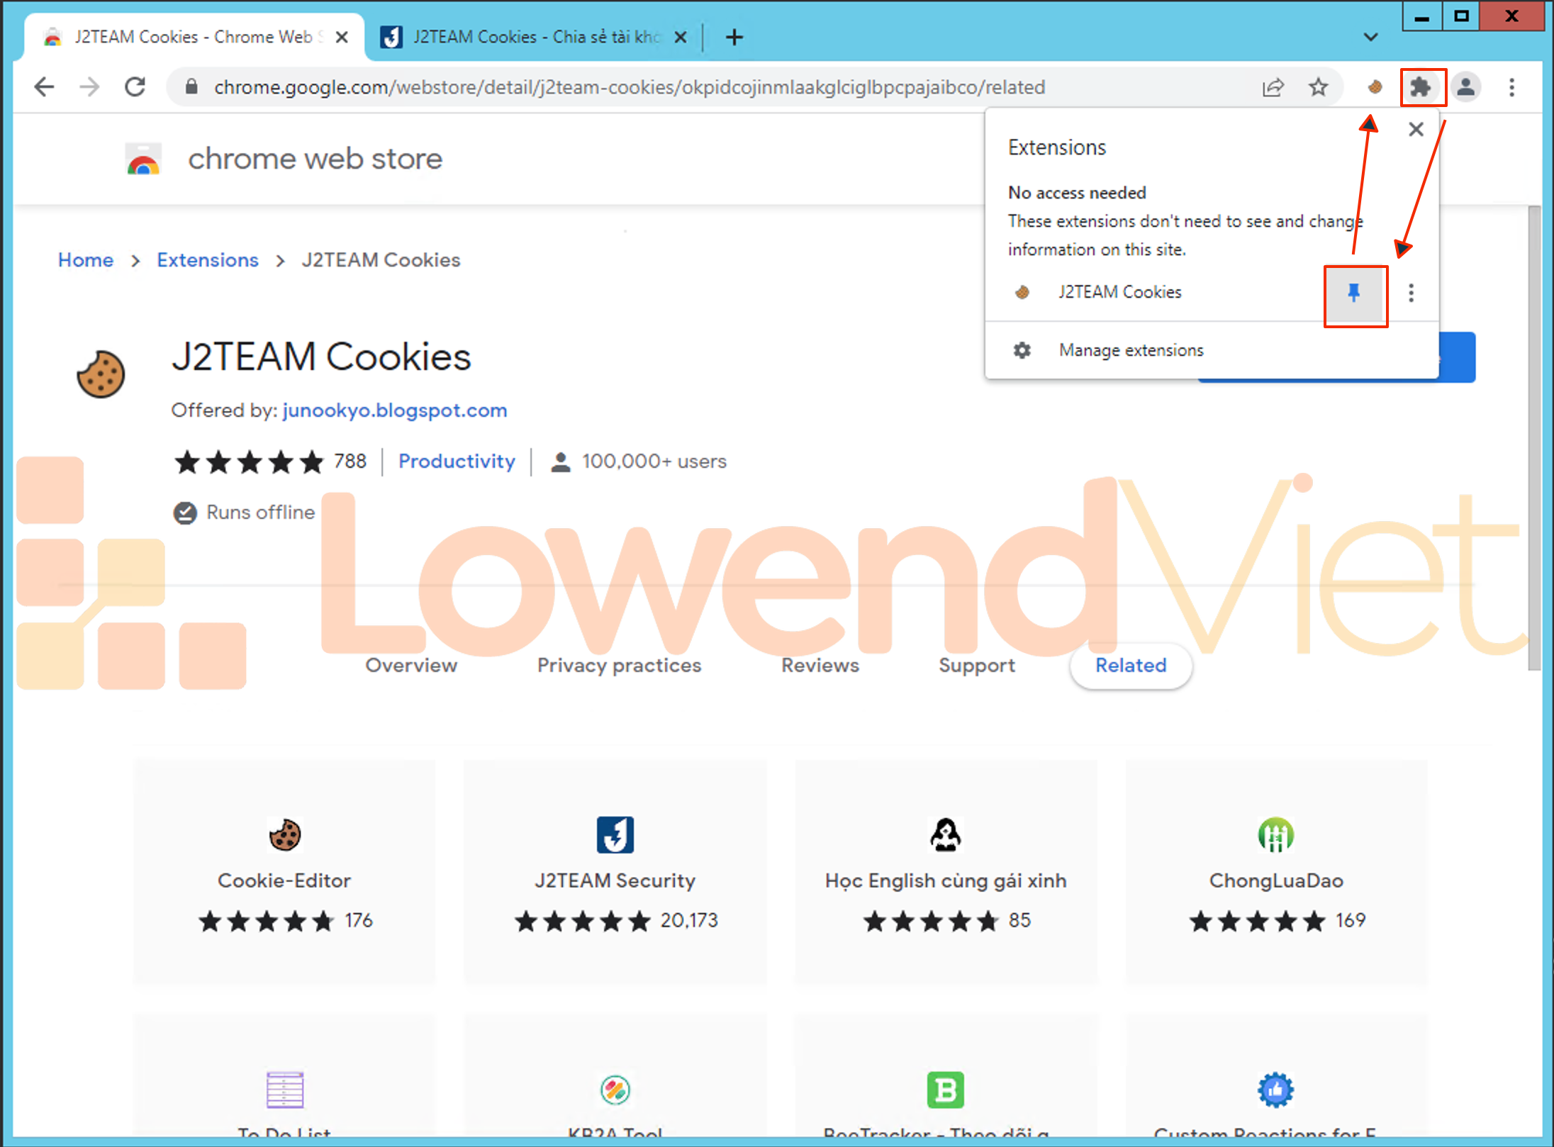Screen dimensions: 1554x1147
Task: Open the Chrome three-dot menu
Action: tap(1511, 87)
